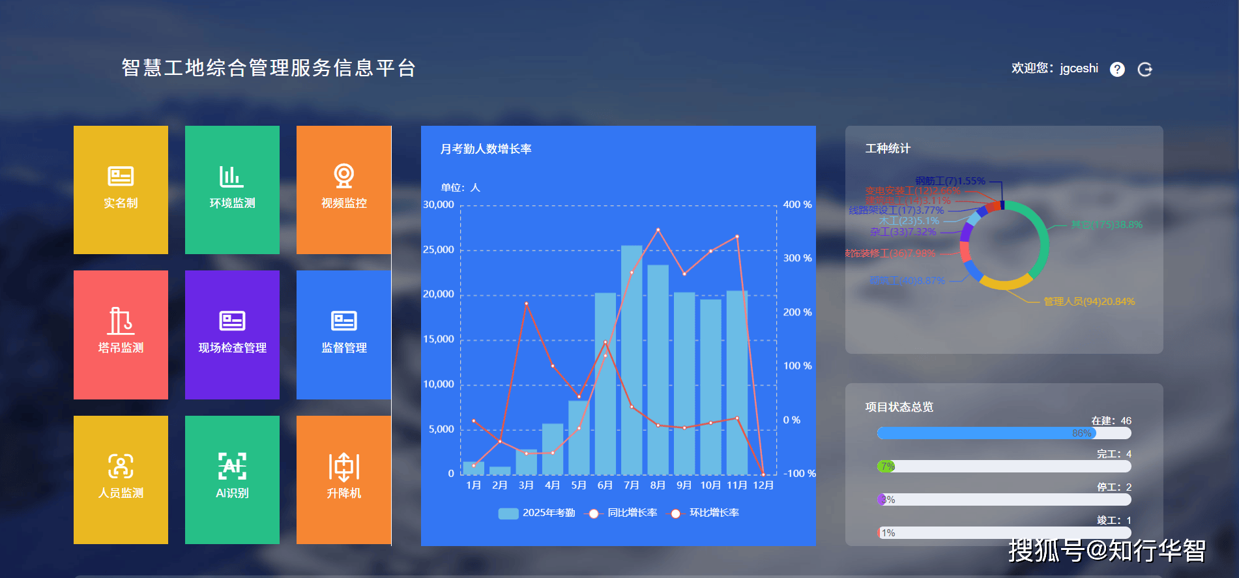Click the 在建 86% progress bar
The height and width of the screenshot is (578, 1239).
click(986, 433)
